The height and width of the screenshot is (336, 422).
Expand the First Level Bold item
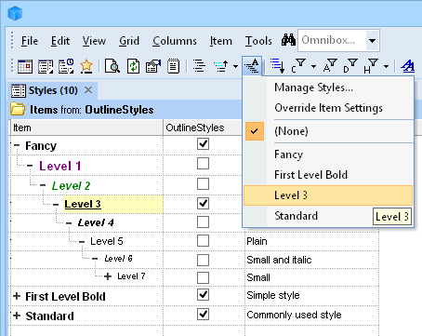point(17,296)
